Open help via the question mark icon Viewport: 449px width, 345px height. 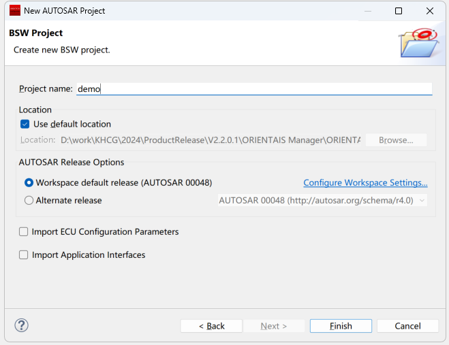tap(21, 325)
